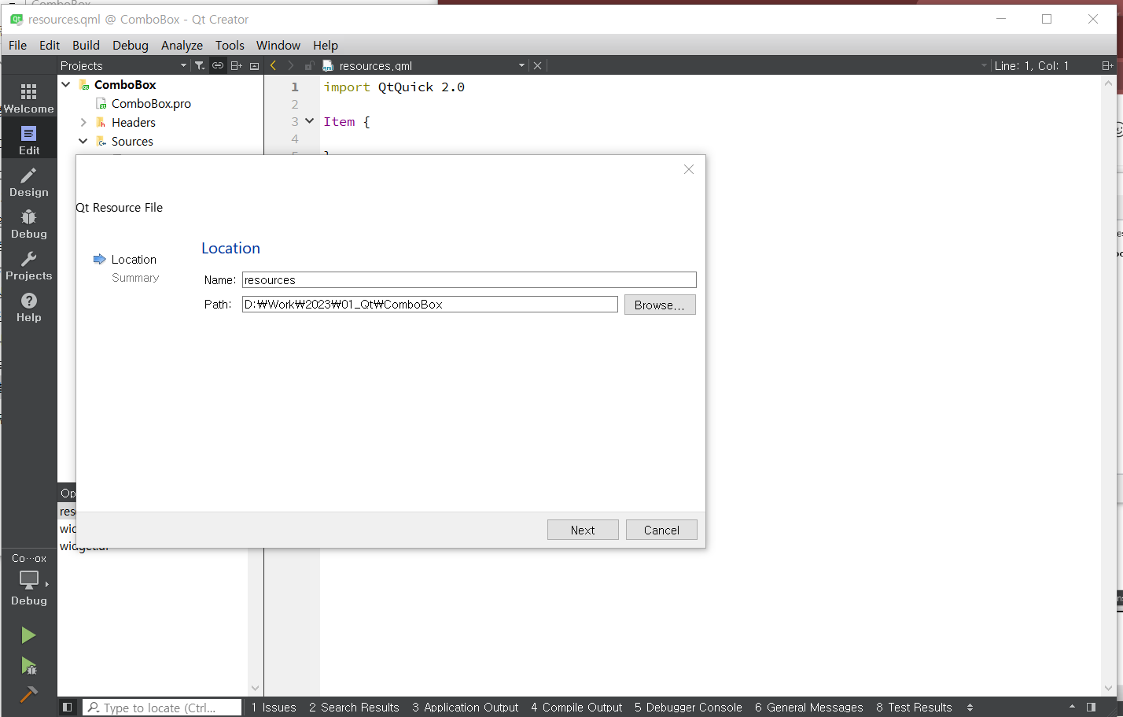Viewport: 1123px width, 717px height.
Task: Open the Analyze menu
Action: click(182, 45)
